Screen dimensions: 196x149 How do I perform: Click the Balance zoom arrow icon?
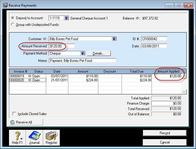pos(138,18)
